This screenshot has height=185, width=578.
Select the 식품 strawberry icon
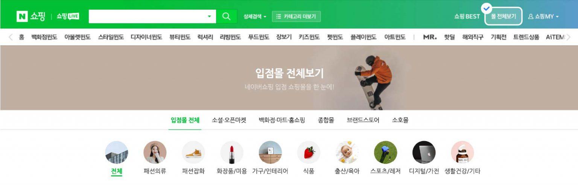point(309,152)
